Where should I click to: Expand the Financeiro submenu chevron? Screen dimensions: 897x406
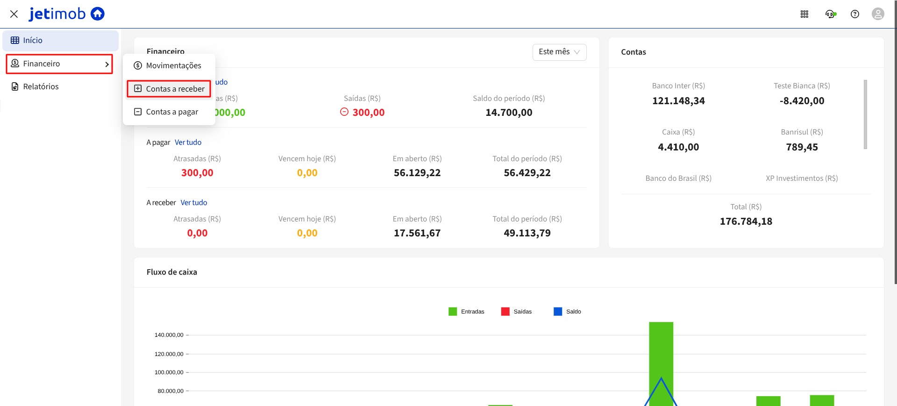tap(107, 64)
